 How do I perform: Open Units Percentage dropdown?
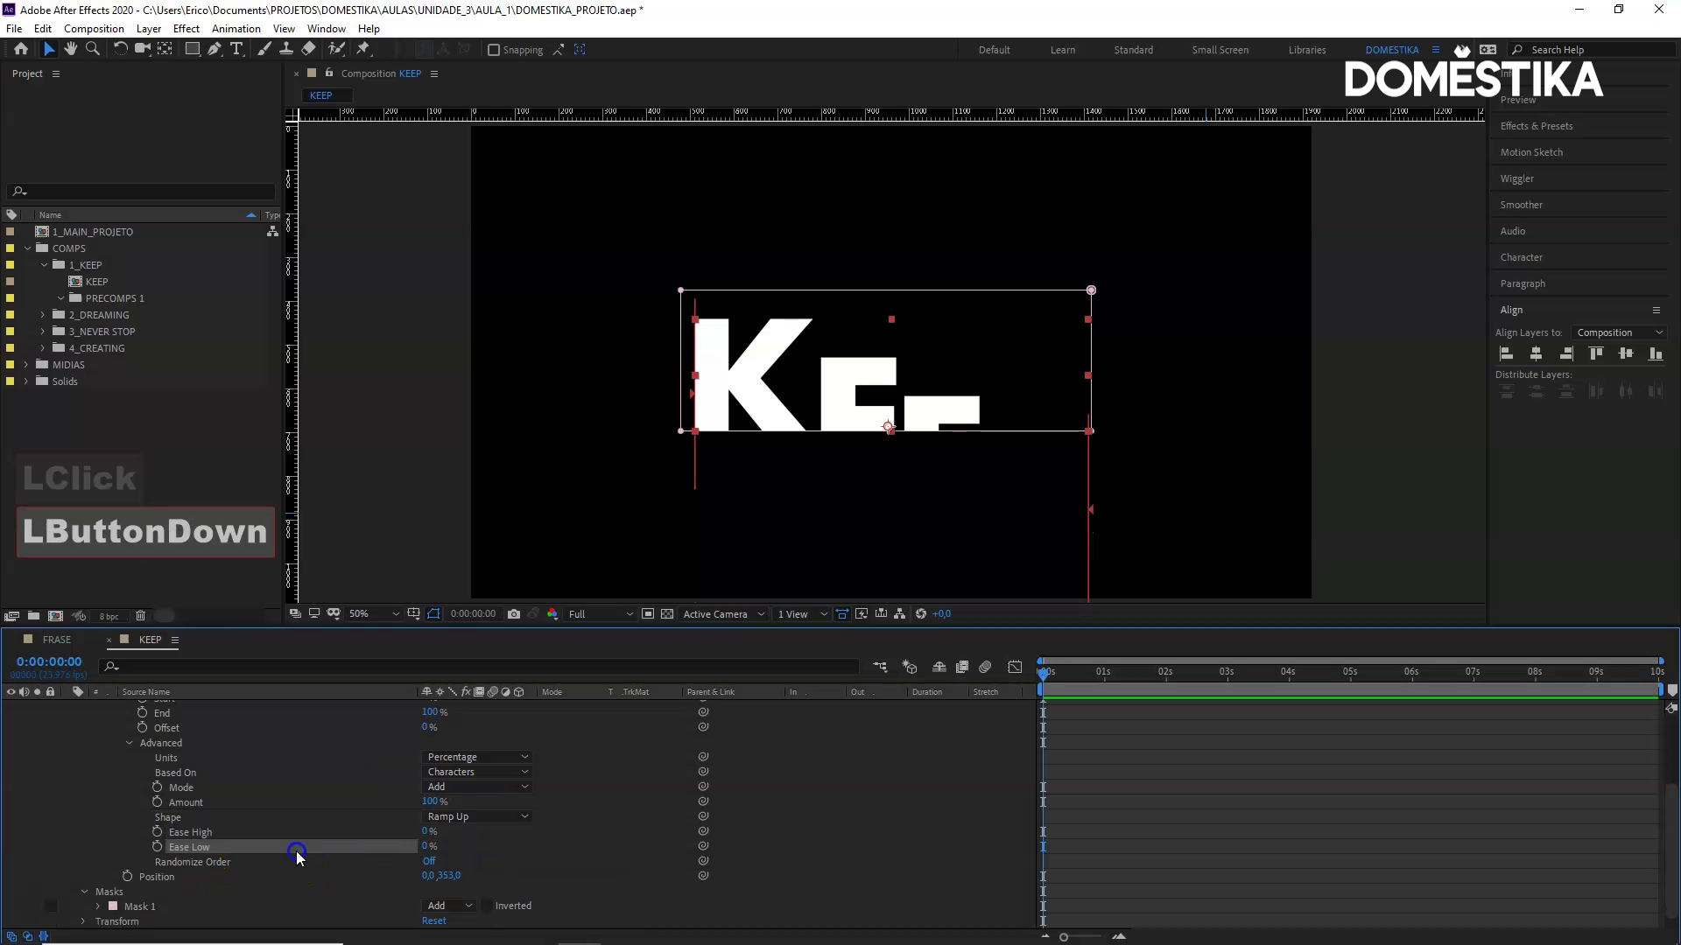tap(477, 758)
